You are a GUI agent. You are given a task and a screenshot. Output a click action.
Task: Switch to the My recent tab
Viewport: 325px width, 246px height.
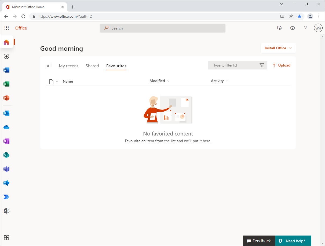(x=68, y=66)
